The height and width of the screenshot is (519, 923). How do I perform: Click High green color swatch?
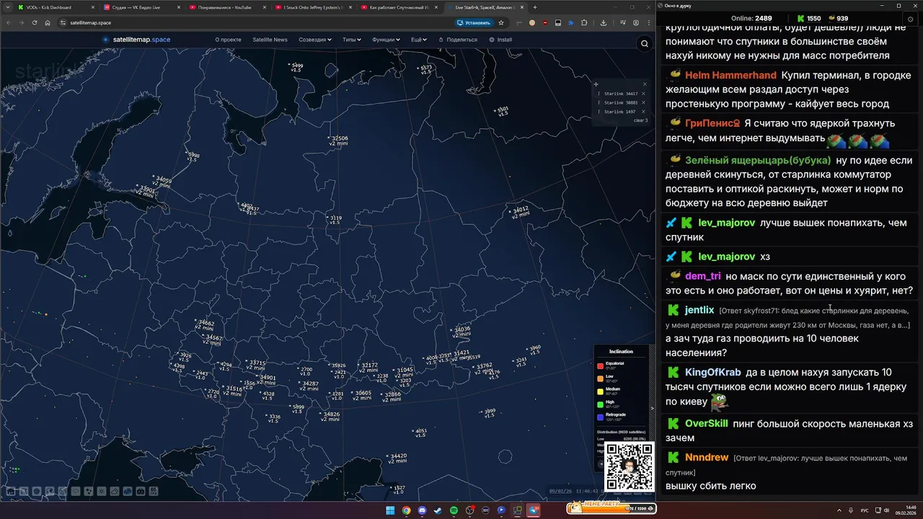(x=600, y=404)
